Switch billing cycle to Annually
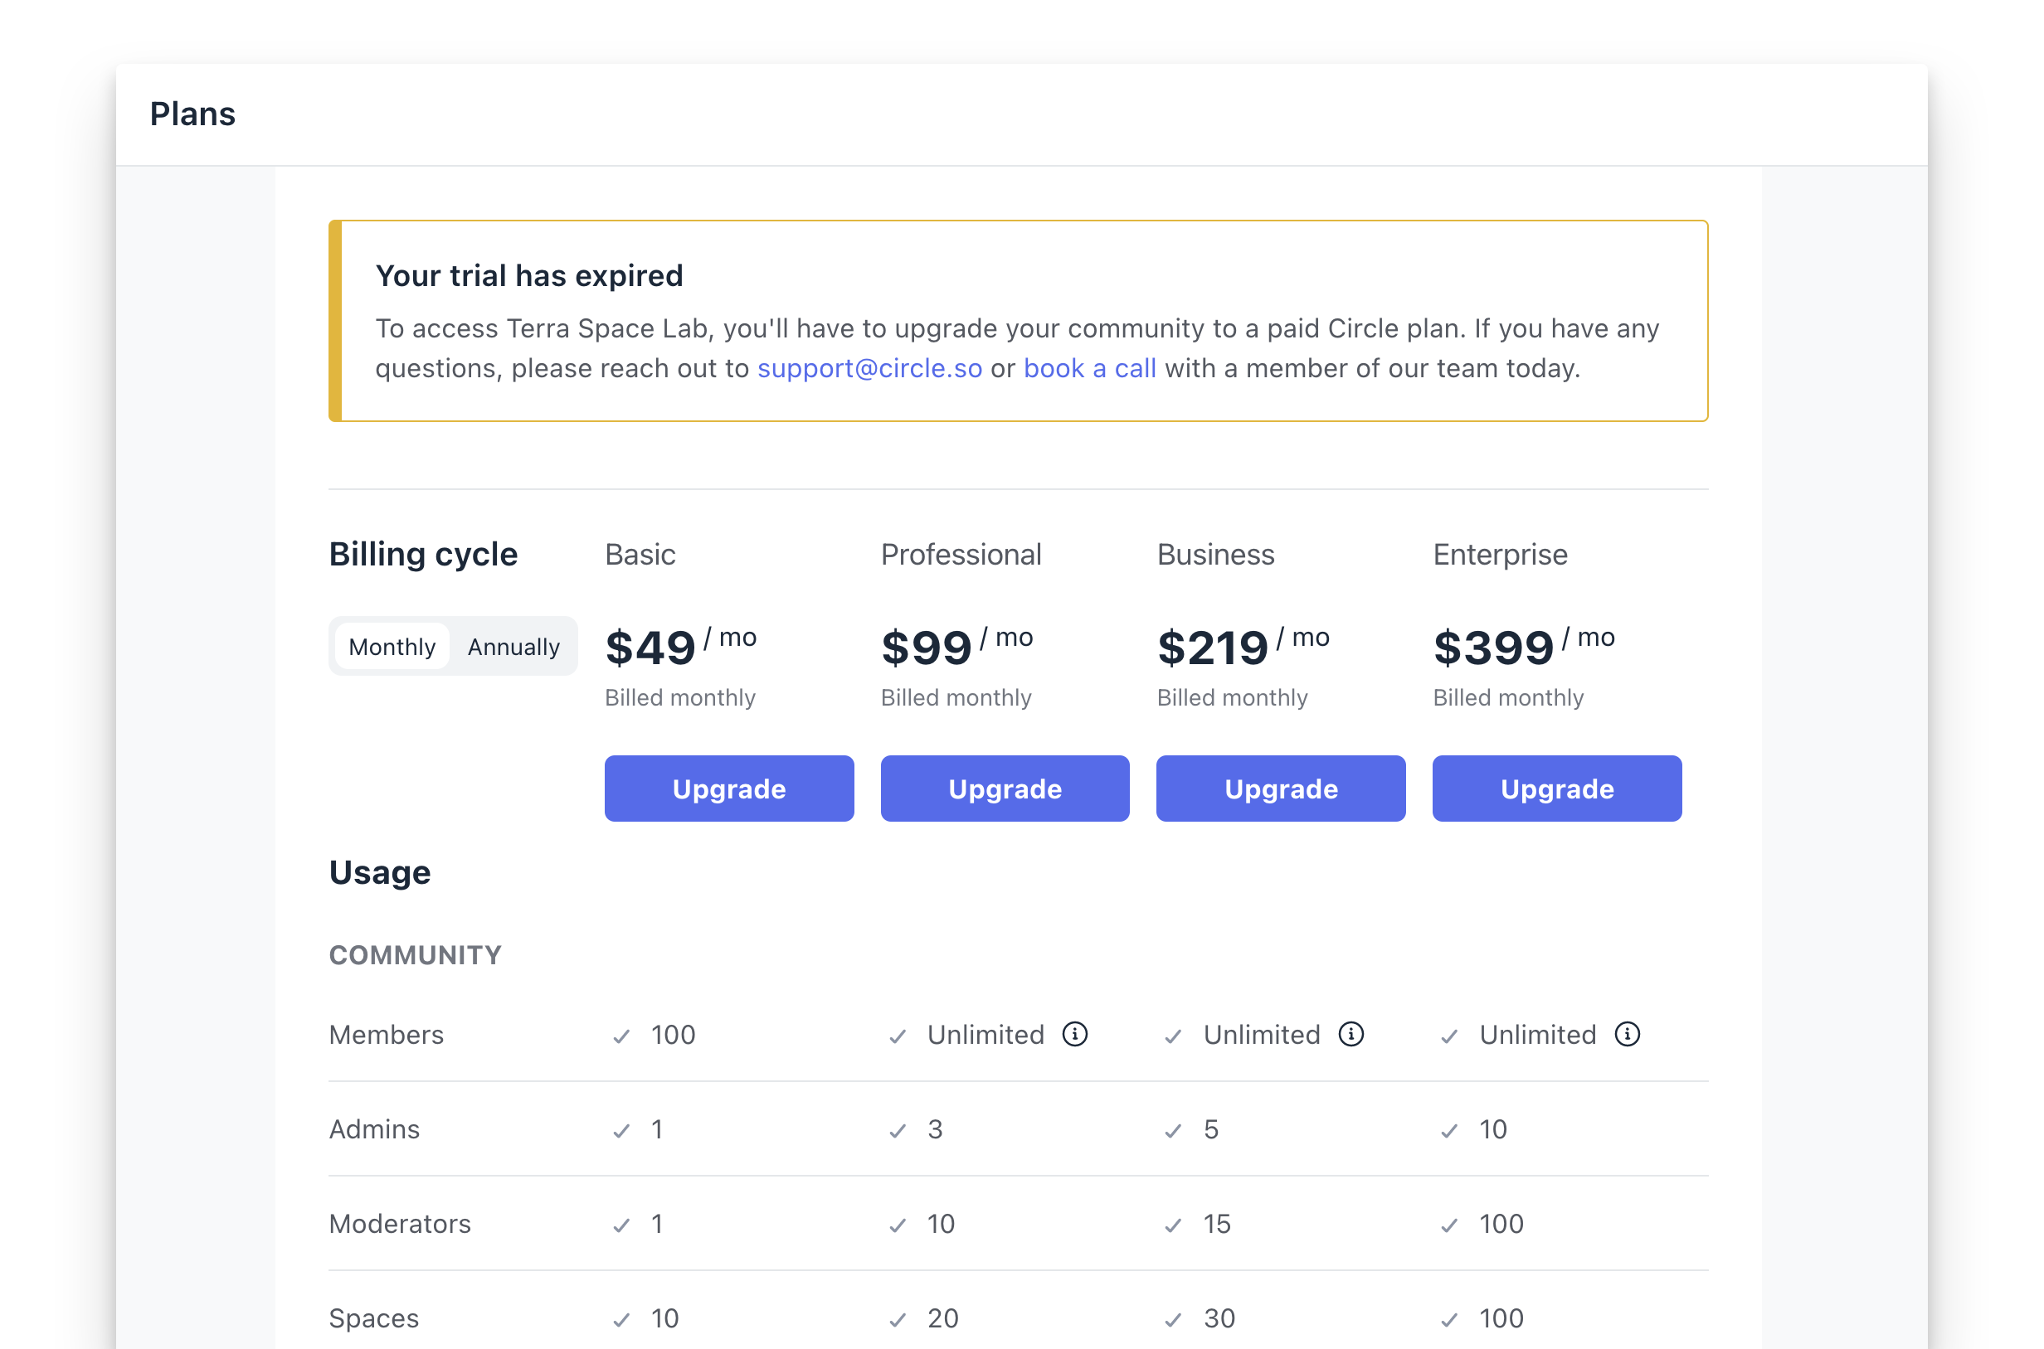 tap(512, 646)
